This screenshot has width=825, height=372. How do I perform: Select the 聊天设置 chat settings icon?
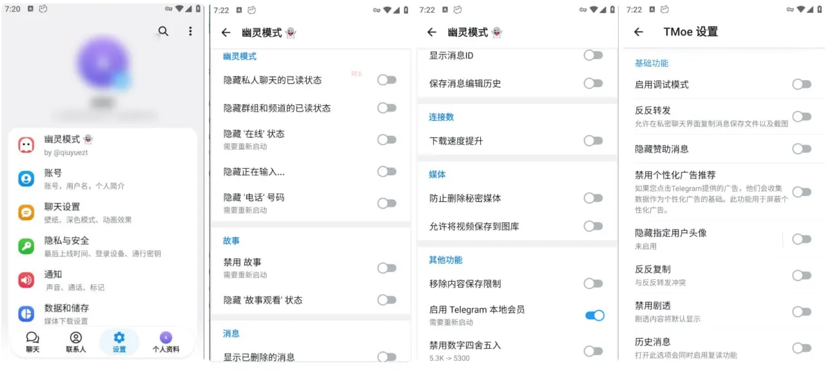[26, 212]
